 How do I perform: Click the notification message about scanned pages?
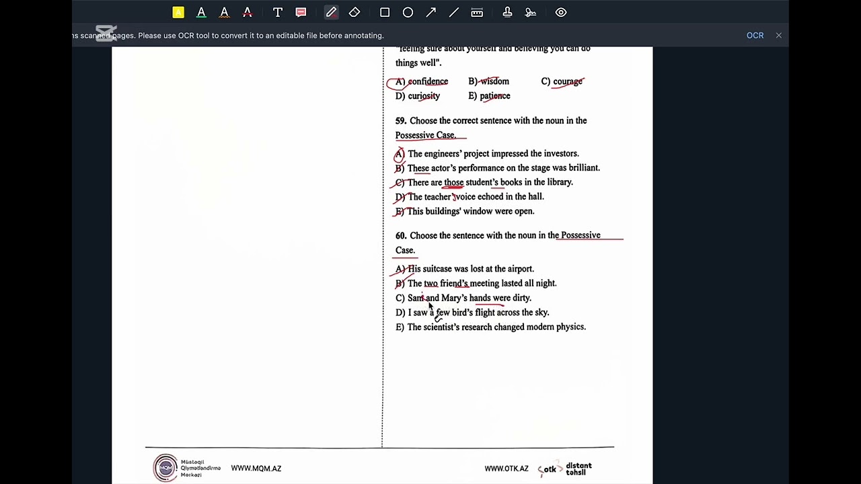tap(228, 36)
